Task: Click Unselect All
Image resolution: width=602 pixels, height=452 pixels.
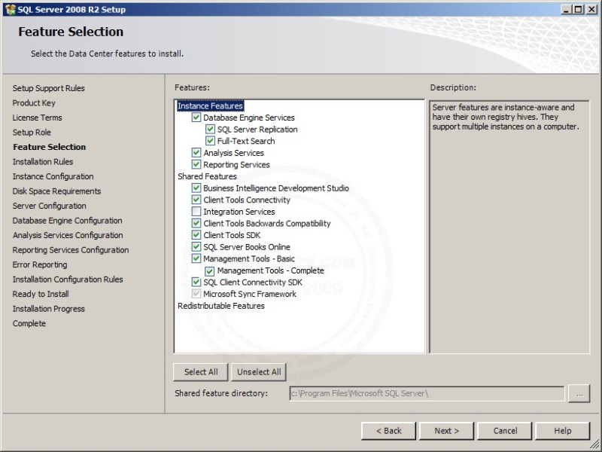Action: coord(259,371)
